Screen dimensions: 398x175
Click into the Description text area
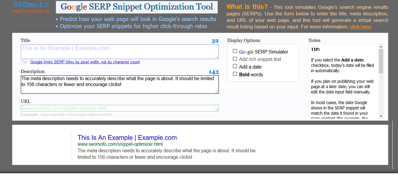(119, 85)
